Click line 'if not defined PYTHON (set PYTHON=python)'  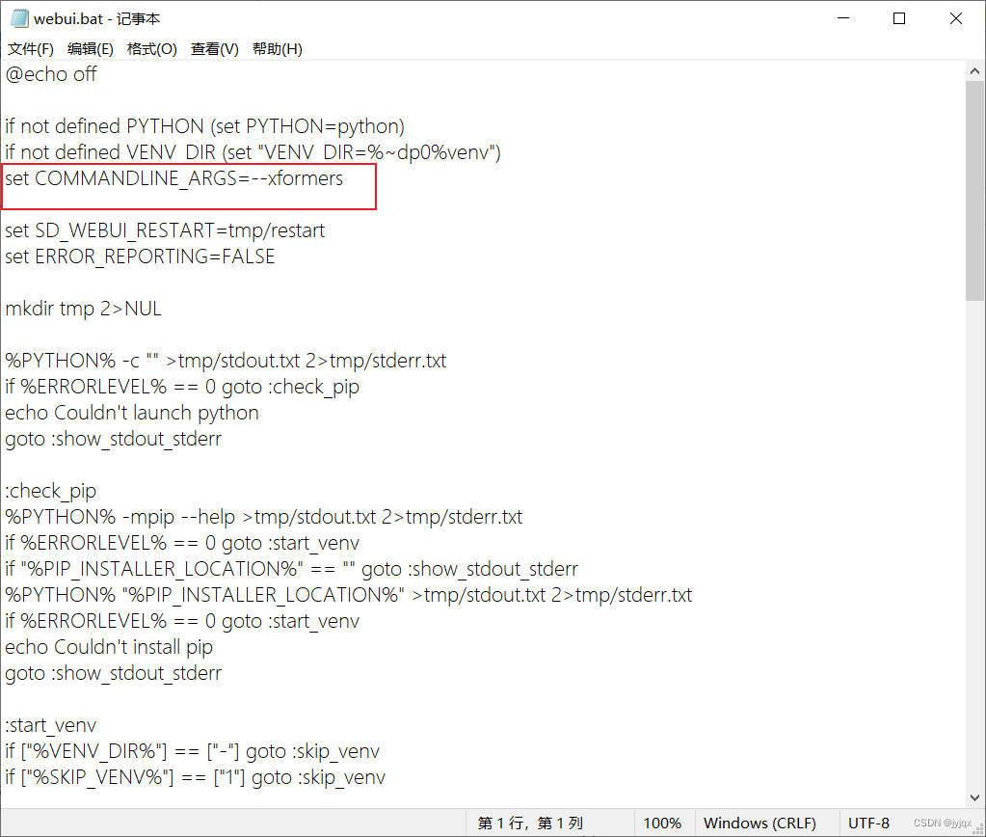point(205,126)
